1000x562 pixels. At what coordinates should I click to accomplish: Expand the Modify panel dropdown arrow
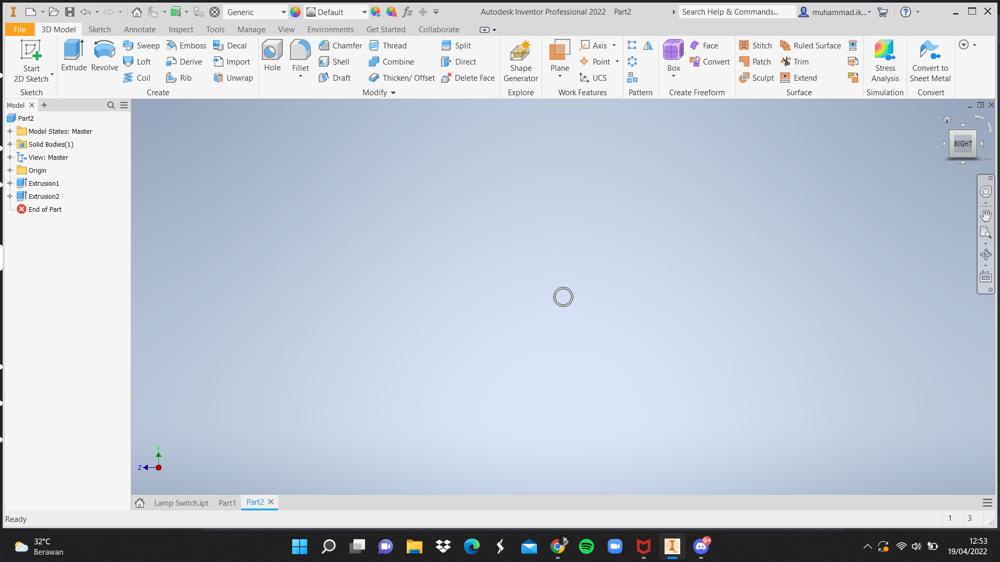point(393,93)
